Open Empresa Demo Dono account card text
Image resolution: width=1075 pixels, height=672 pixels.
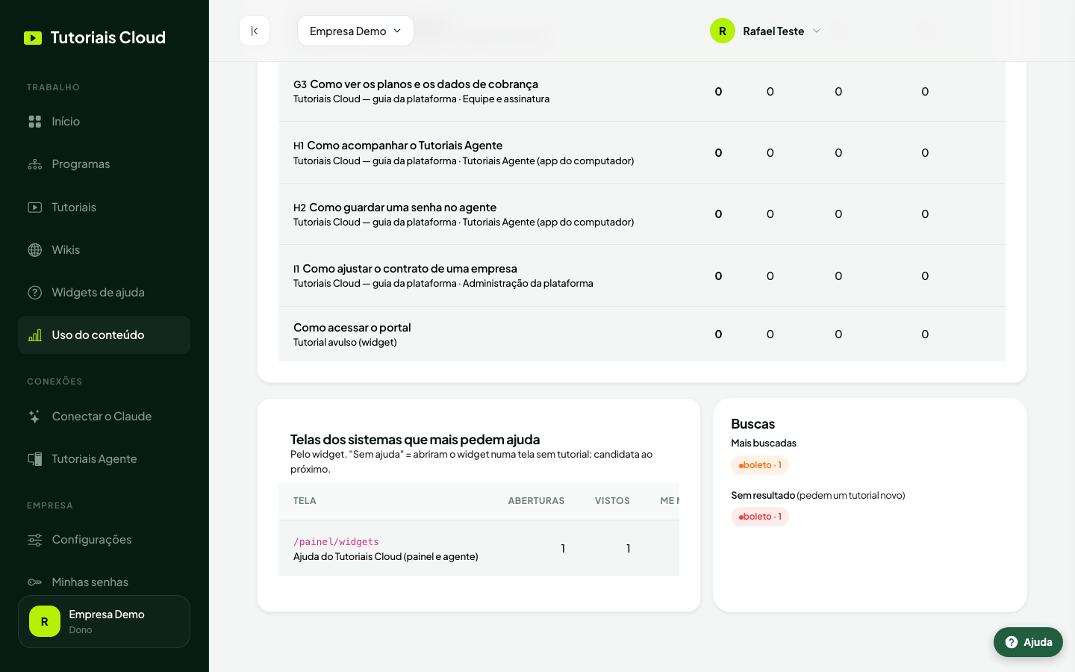[x=107, y=621]
